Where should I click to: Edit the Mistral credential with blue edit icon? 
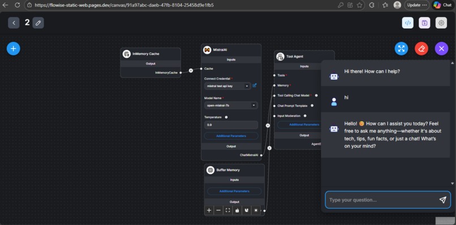tap(255, 85)
